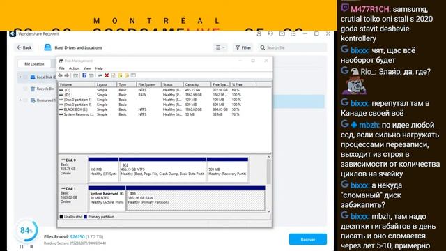Click the black Unallocated legend swatch
The width and height of the screenshot is (446, 251).
61,217
